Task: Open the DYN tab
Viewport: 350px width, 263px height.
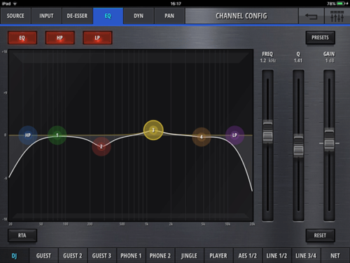Action: click(139, 16)
